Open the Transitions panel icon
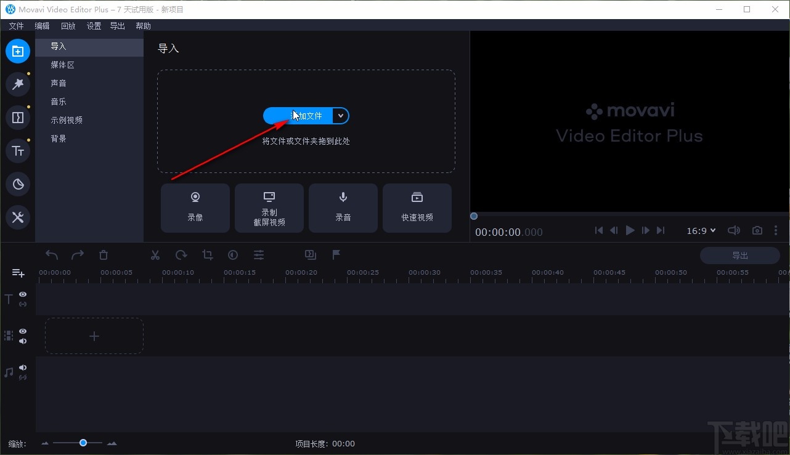Image resolution: width=790 pixels, height=455 pixels. tap(18, 118)
